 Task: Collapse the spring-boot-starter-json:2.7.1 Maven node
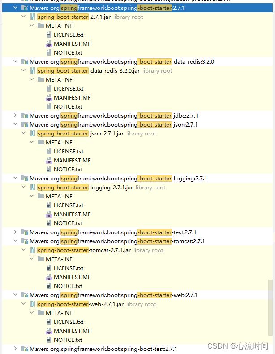(15, 124)
